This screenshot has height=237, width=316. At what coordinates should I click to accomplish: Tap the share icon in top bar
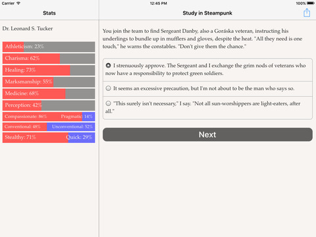tap(307, 13)
